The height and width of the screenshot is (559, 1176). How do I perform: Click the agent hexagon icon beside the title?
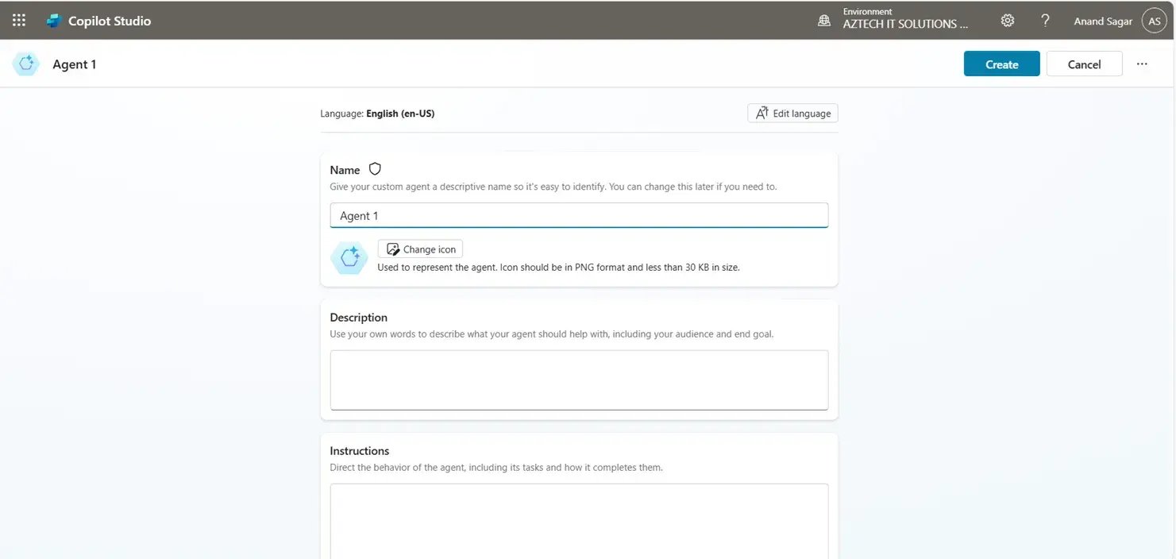coord(25,64)
